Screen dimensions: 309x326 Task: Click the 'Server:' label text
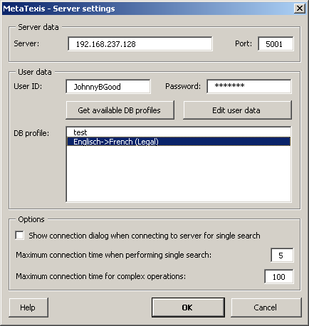tap(26, 43)
